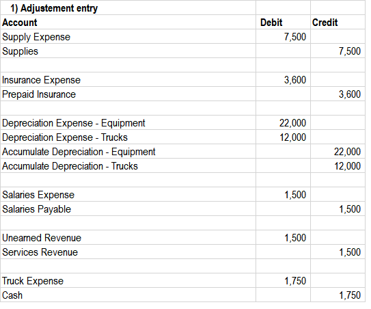Select 'Accumulate Depreciation - Equipment' cell
This screenshot has width=371, height=309.
pyautogui.click(x=128, y=152)
